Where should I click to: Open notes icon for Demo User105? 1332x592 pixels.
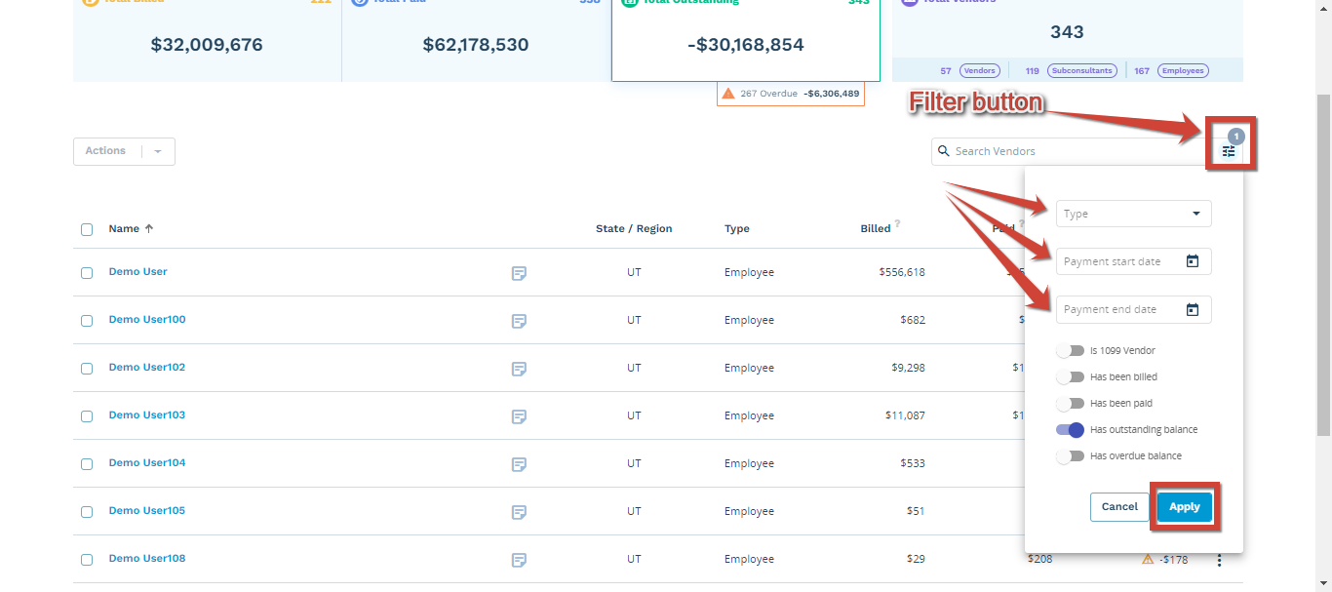(520, 512)
